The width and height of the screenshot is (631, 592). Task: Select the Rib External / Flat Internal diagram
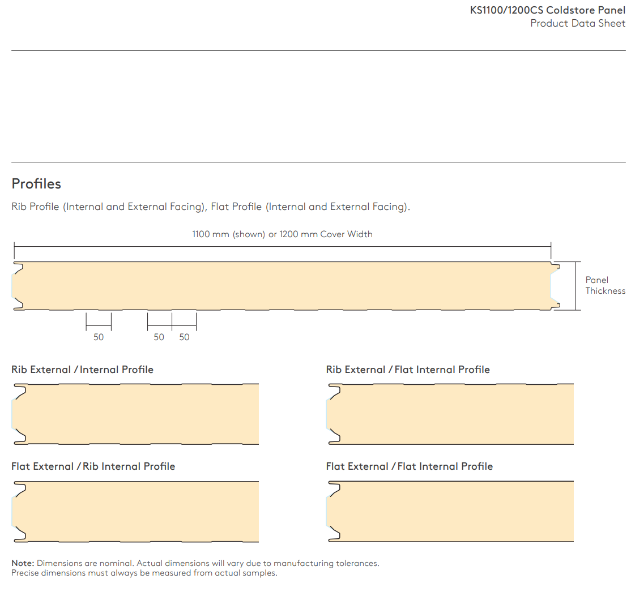click(450, 413)
